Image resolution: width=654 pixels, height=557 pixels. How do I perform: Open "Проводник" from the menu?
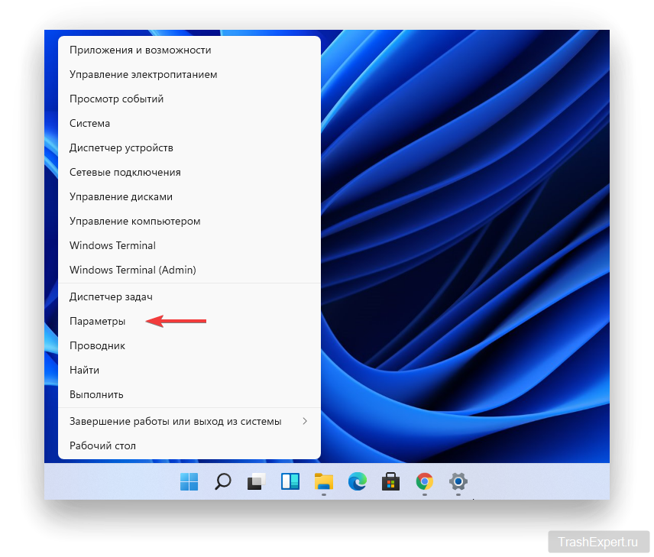coord(189,345)
